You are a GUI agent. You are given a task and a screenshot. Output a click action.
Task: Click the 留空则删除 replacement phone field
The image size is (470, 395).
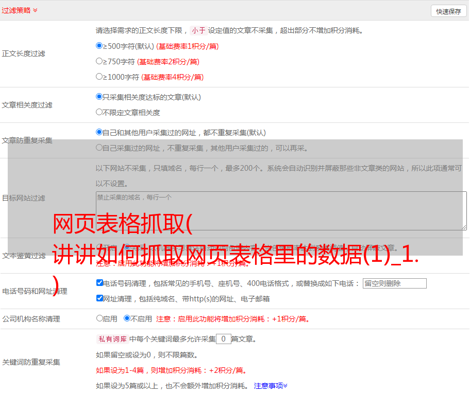click(x=394, y=283)
